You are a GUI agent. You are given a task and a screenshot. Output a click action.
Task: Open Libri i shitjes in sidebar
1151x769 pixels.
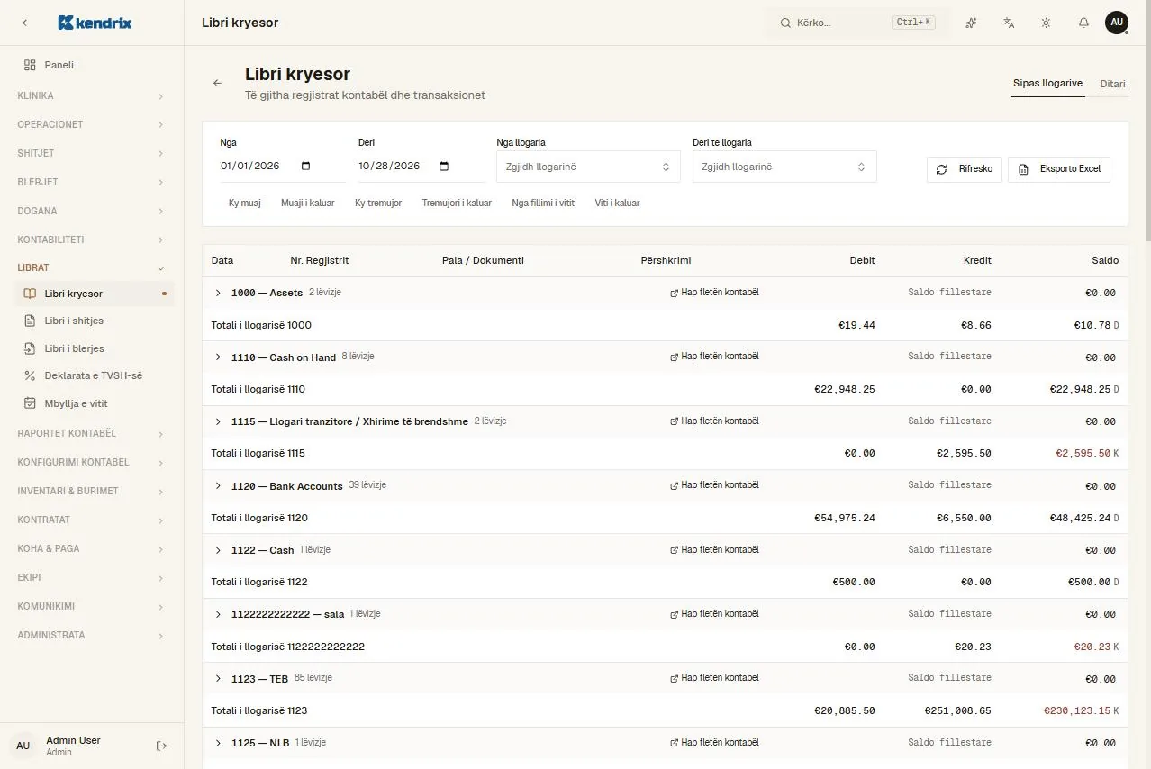(92, 321)
